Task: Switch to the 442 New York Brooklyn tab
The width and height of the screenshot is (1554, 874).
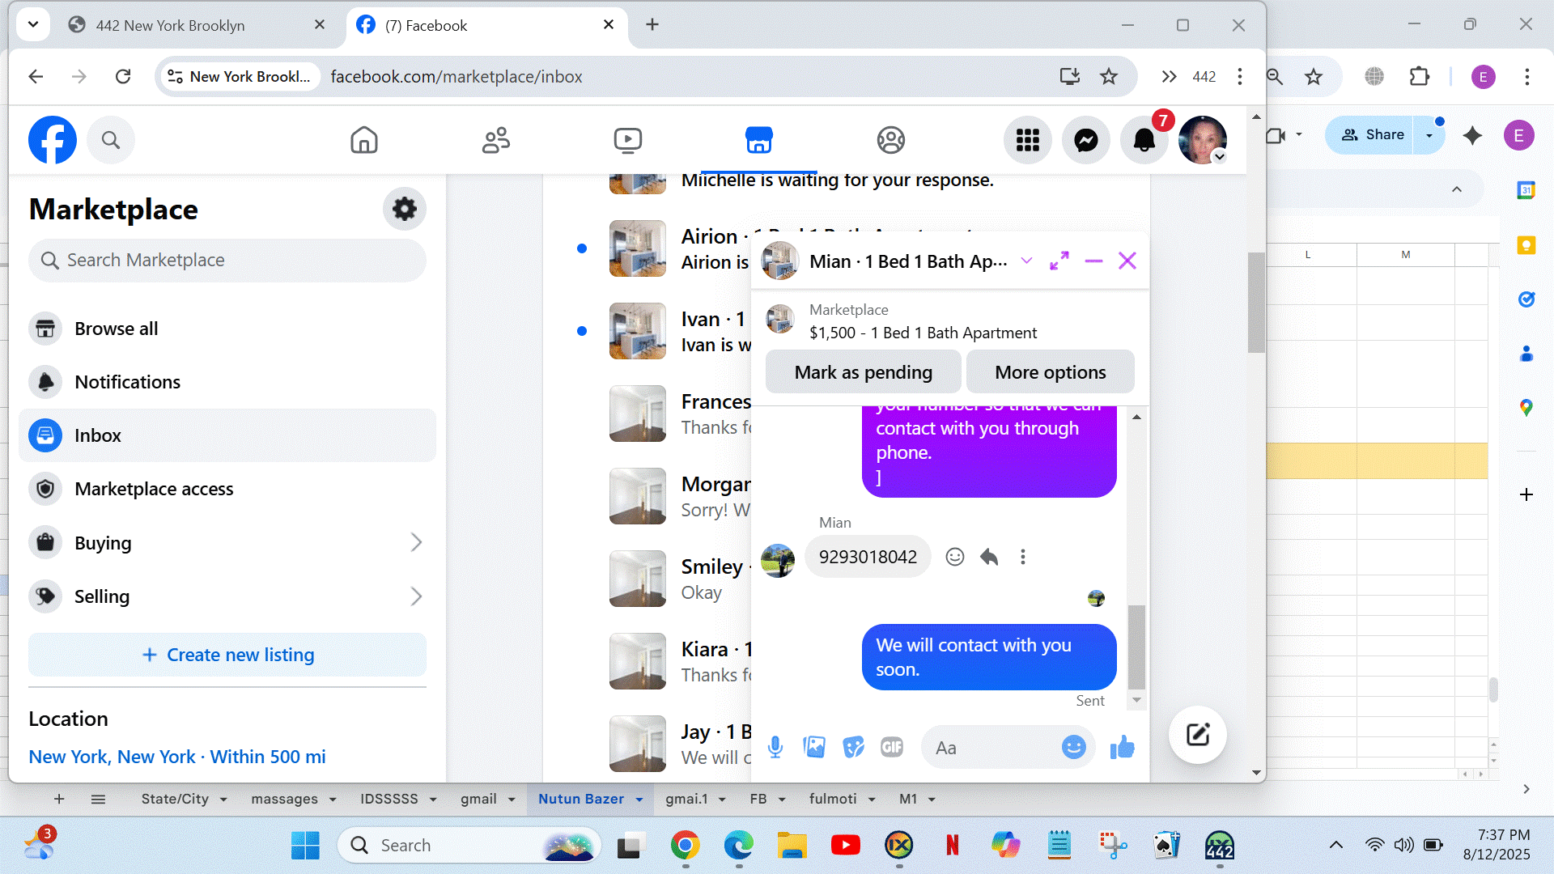Action: point(170,25)
